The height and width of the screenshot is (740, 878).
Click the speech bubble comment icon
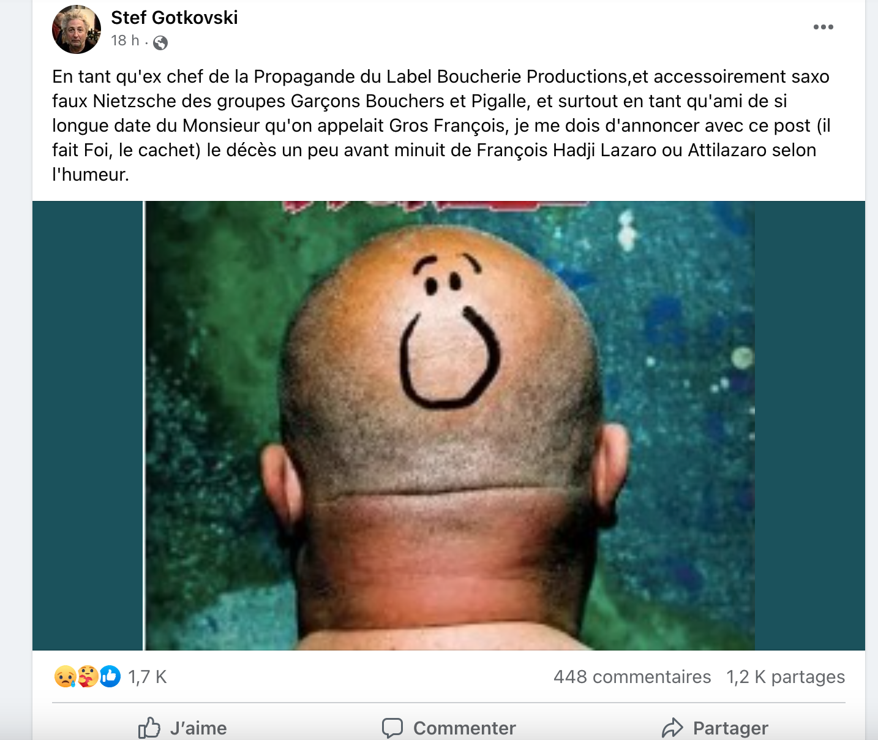pyautogui.click(x=392, y=728)
